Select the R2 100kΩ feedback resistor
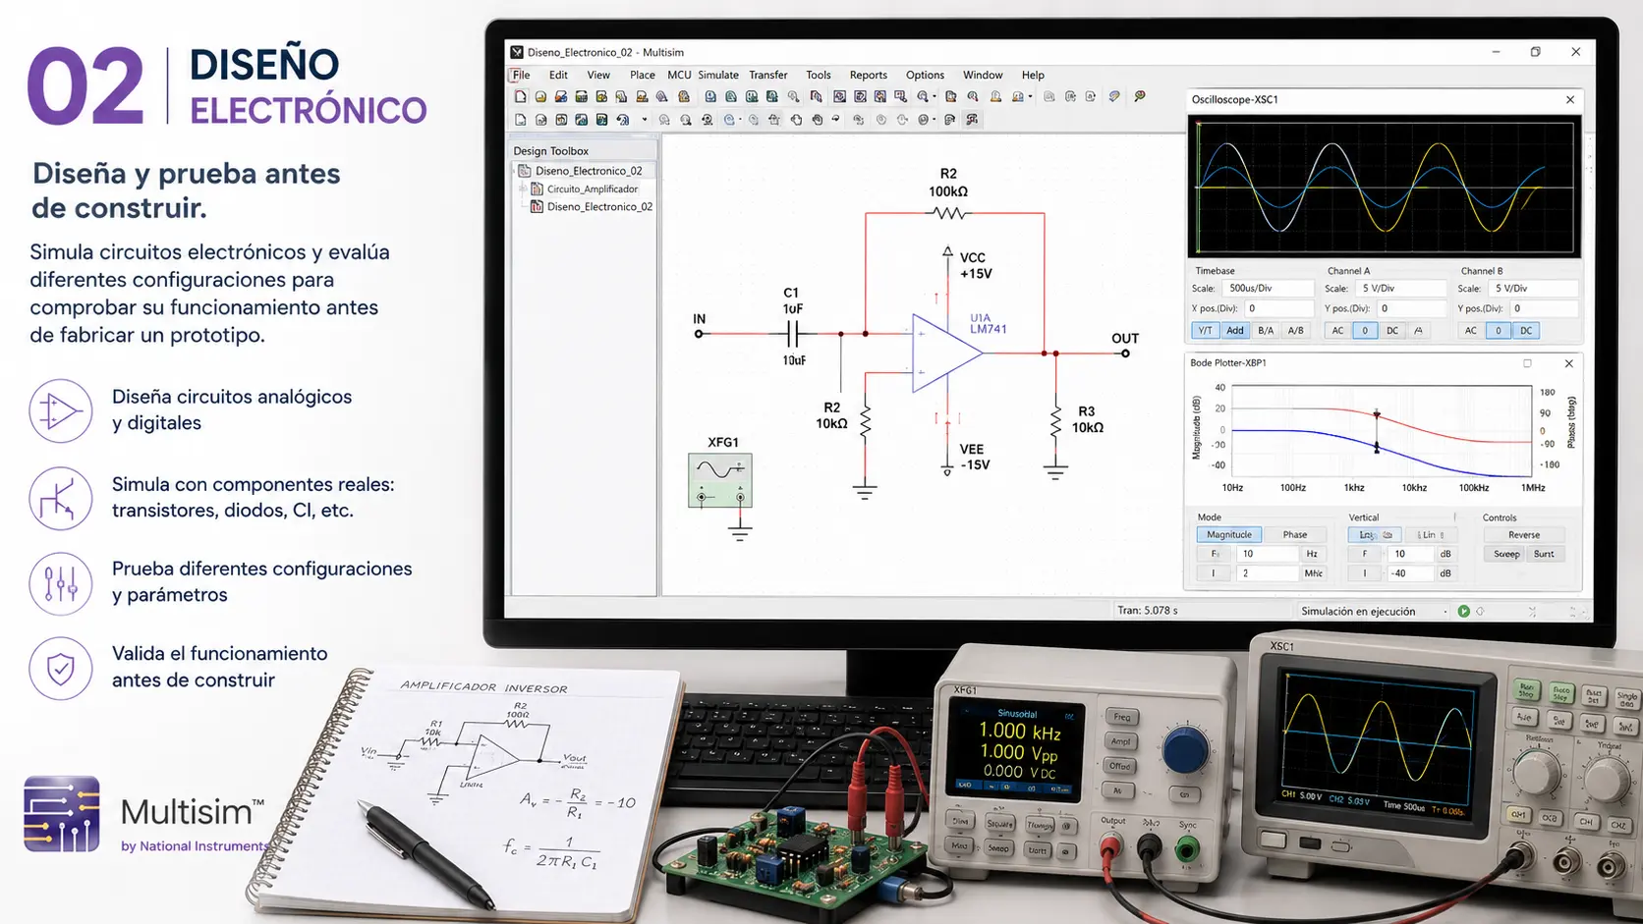The width and height of the screenshot is (1643, 924). [948, 213]
